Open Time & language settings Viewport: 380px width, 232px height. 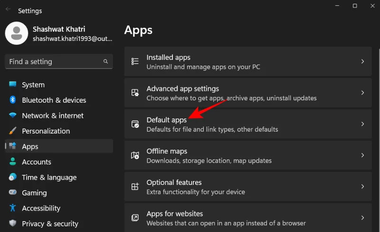(x=59, y=177)
